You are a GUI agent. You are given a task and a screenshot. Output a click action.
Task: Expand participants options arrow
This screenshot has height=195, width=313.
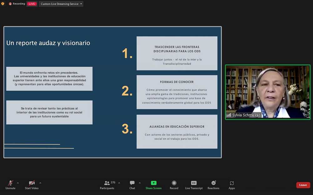click(119, 183)
